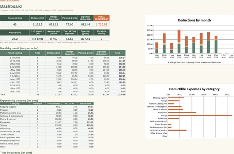Viewport: 234px width, 154px height.
Task: Click the Storage bar in category chart
Action: pyautogui.click(x=200, y=115)
